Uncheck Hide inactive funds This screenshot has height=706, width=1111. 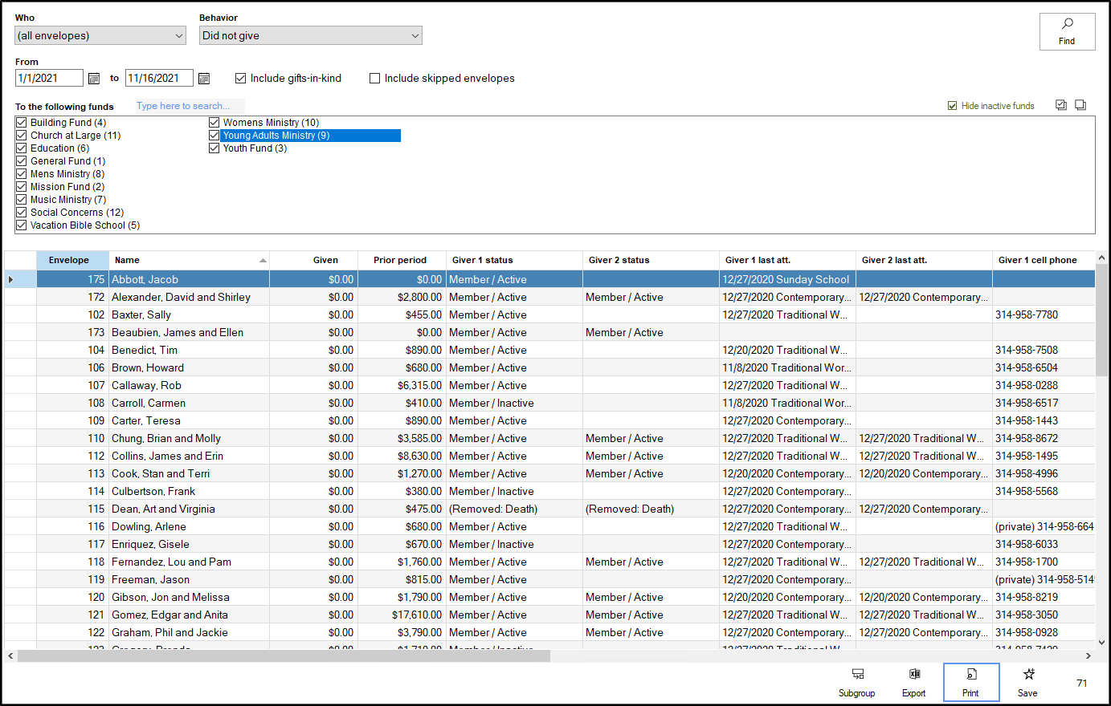click(x=953, y=106)
